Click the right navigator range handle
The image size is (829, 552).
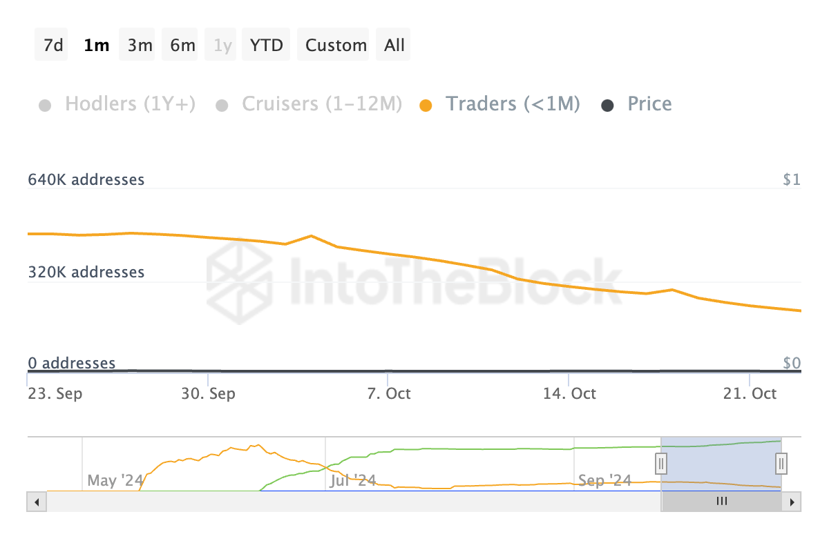[781, 462]
